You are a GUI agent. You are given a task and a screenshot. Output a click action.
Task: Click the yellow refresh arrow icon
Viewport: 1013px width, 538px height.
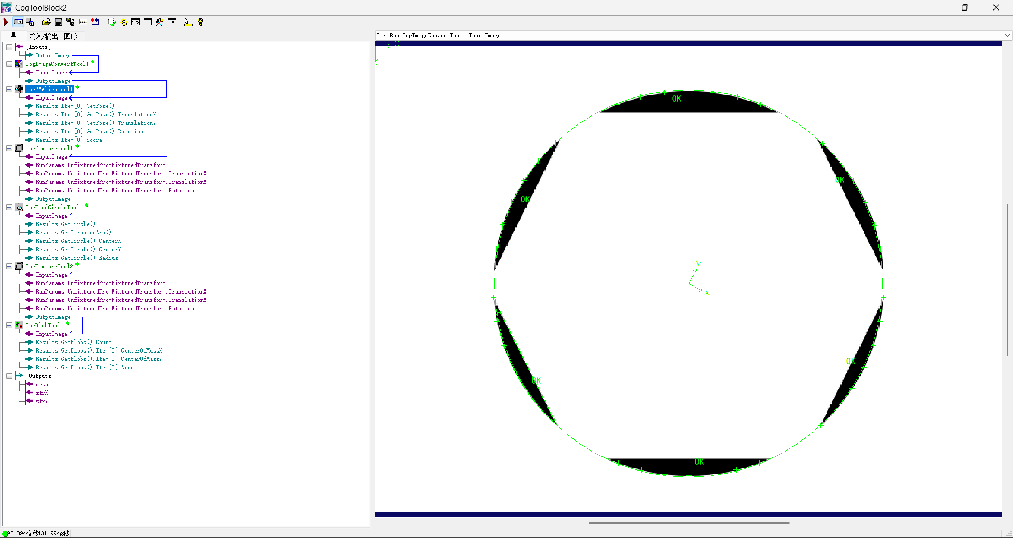tap(124, 22)
